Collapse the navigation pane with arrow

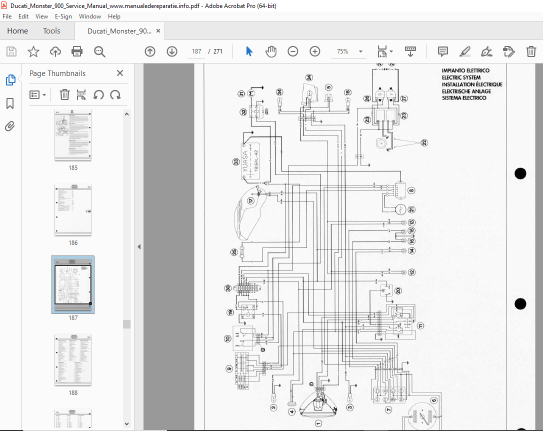(139, 246)
